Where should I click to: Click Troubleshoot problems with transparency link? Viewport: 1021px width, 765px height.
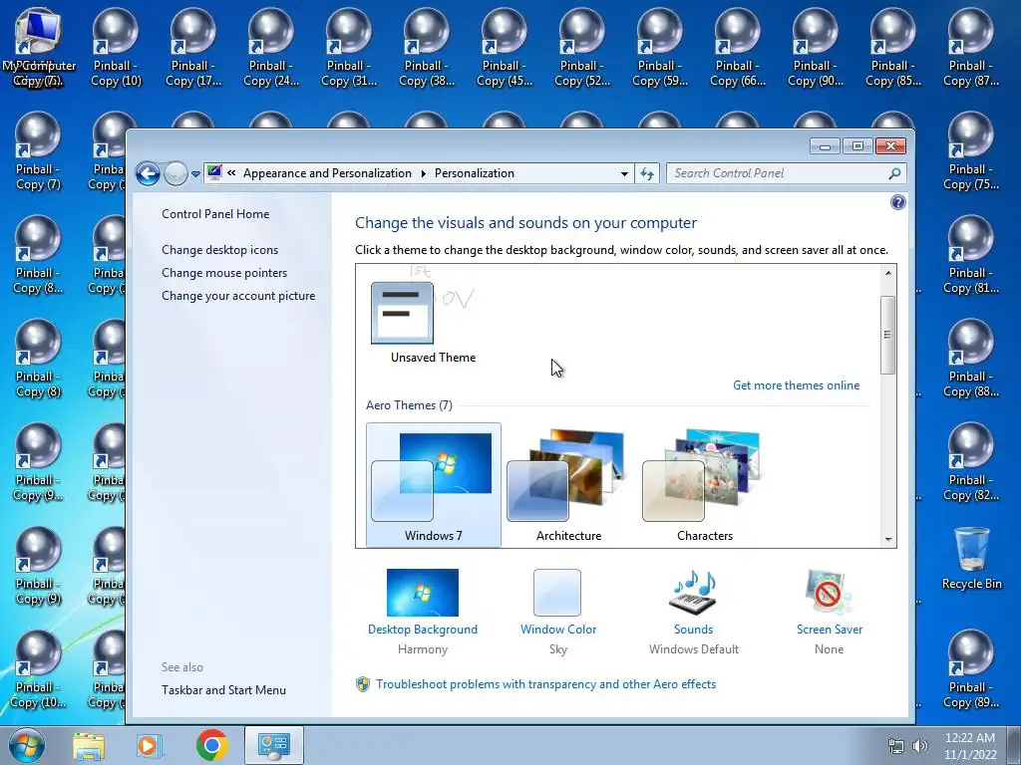[x=545, y=684]
